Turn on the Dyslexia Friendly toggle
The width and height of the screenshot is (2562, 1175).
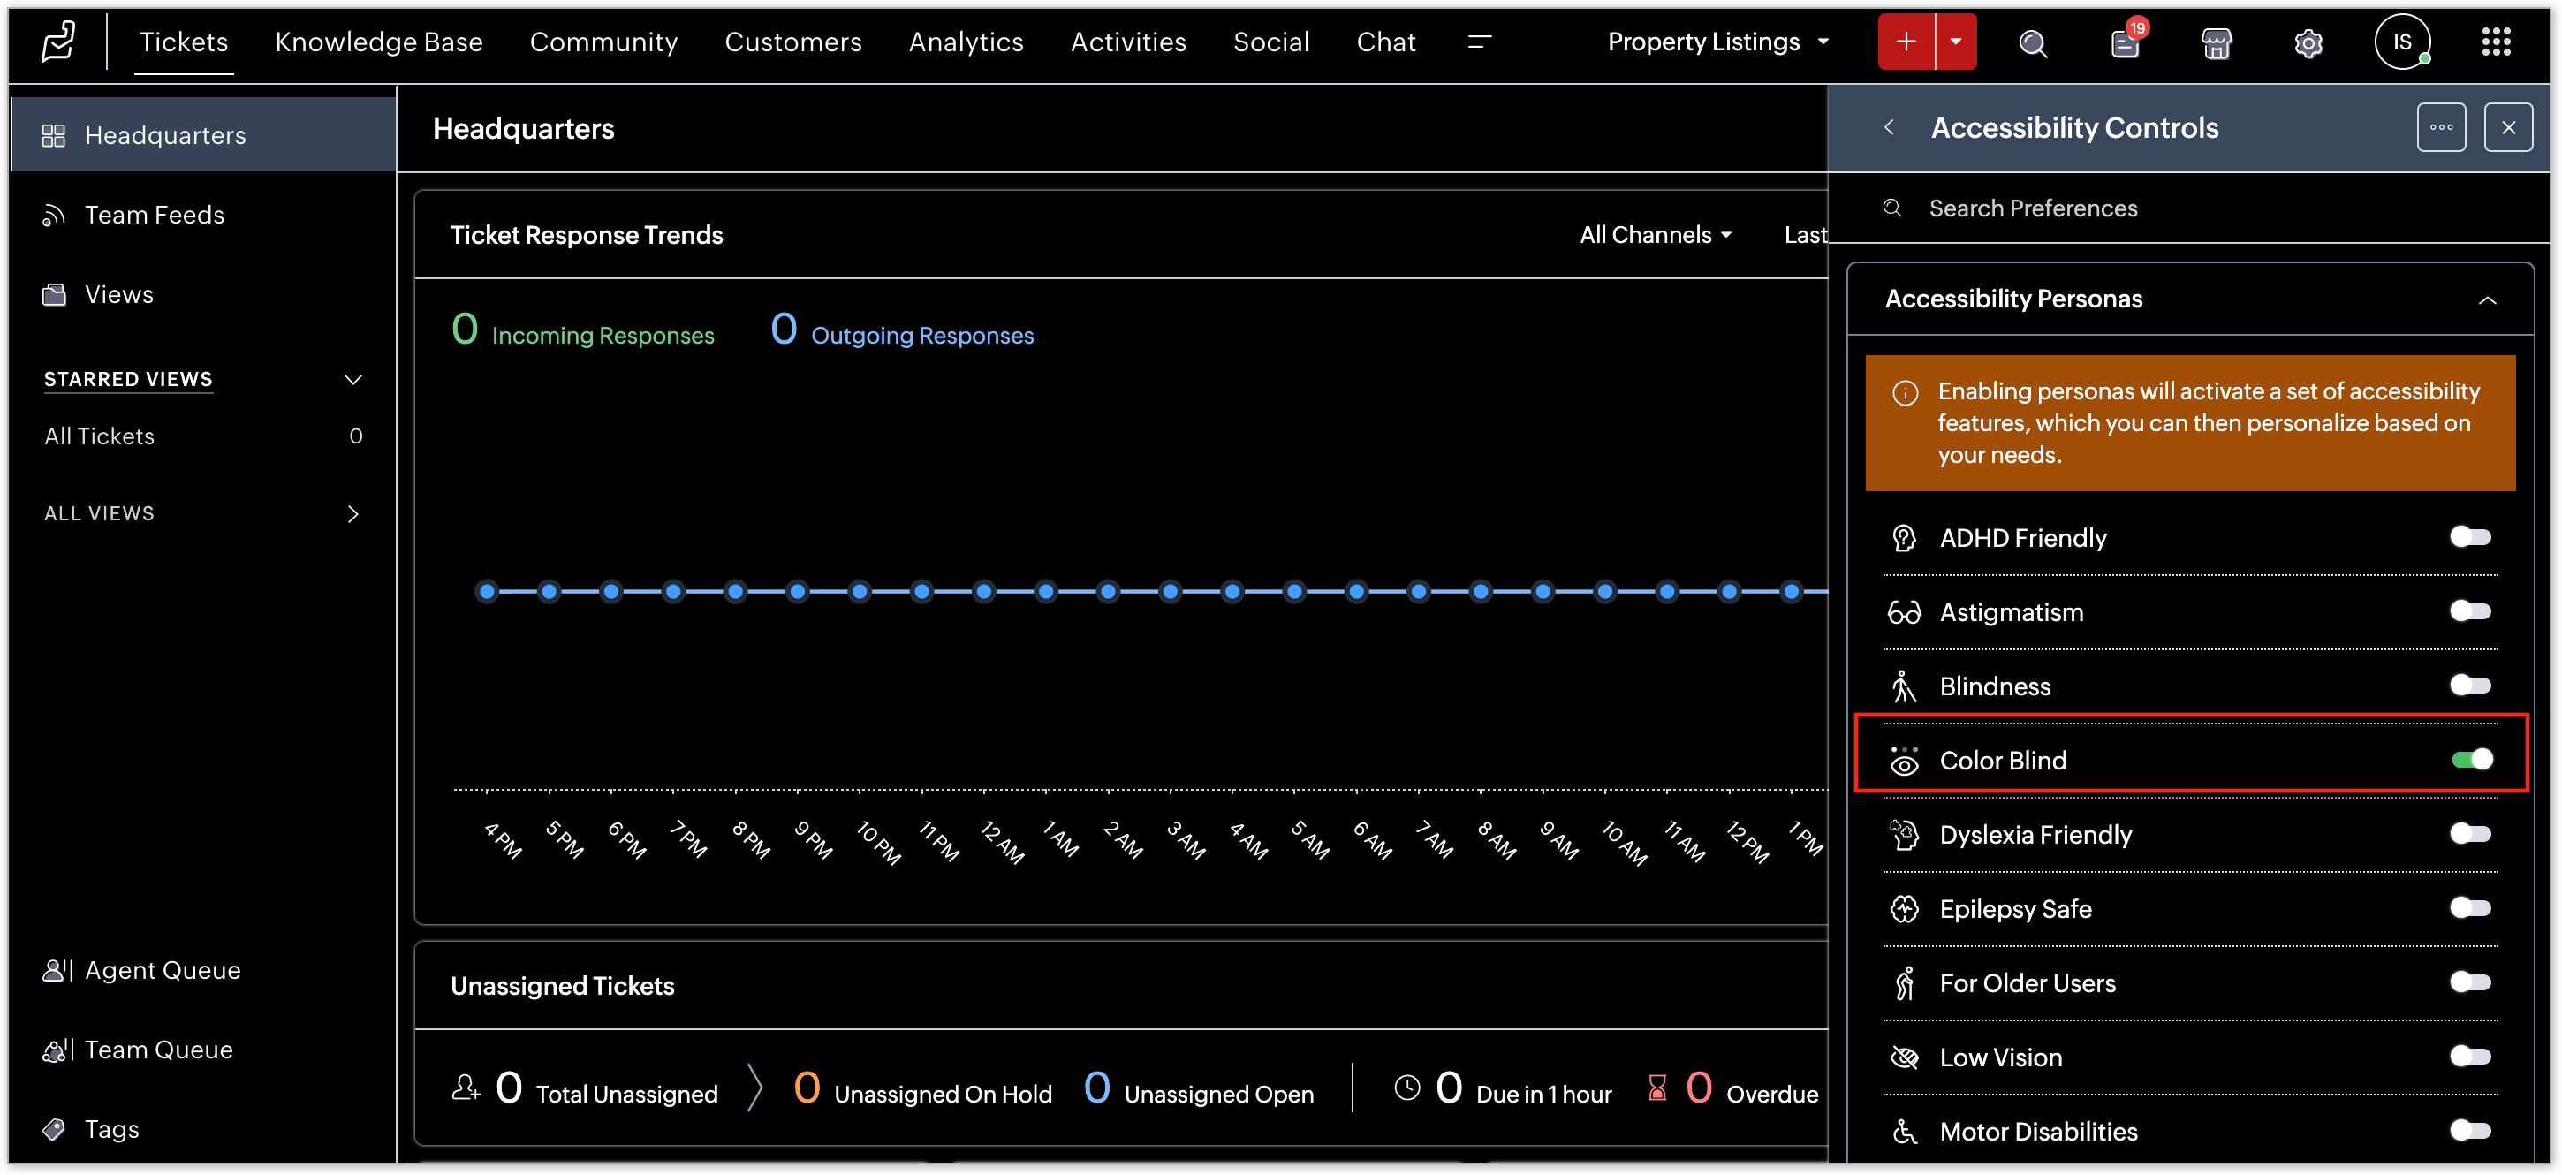2470,834
